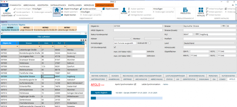
Task: Open the Werkzeuge ribbon tab
Action: 89,5
